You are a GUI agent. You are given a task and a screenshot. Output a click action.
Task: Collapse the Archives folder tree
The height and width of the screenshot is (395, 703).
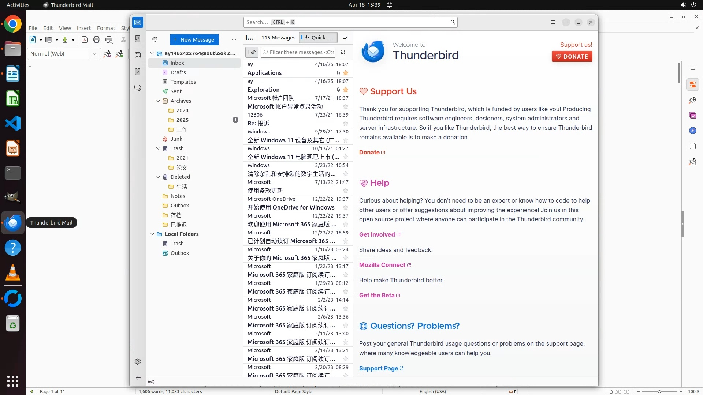(x=158, y=101)
